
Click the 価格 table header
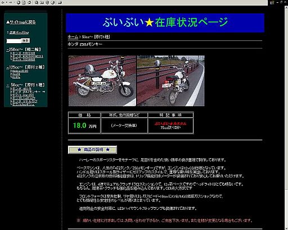pyautogui.click(x=84, y=115)
